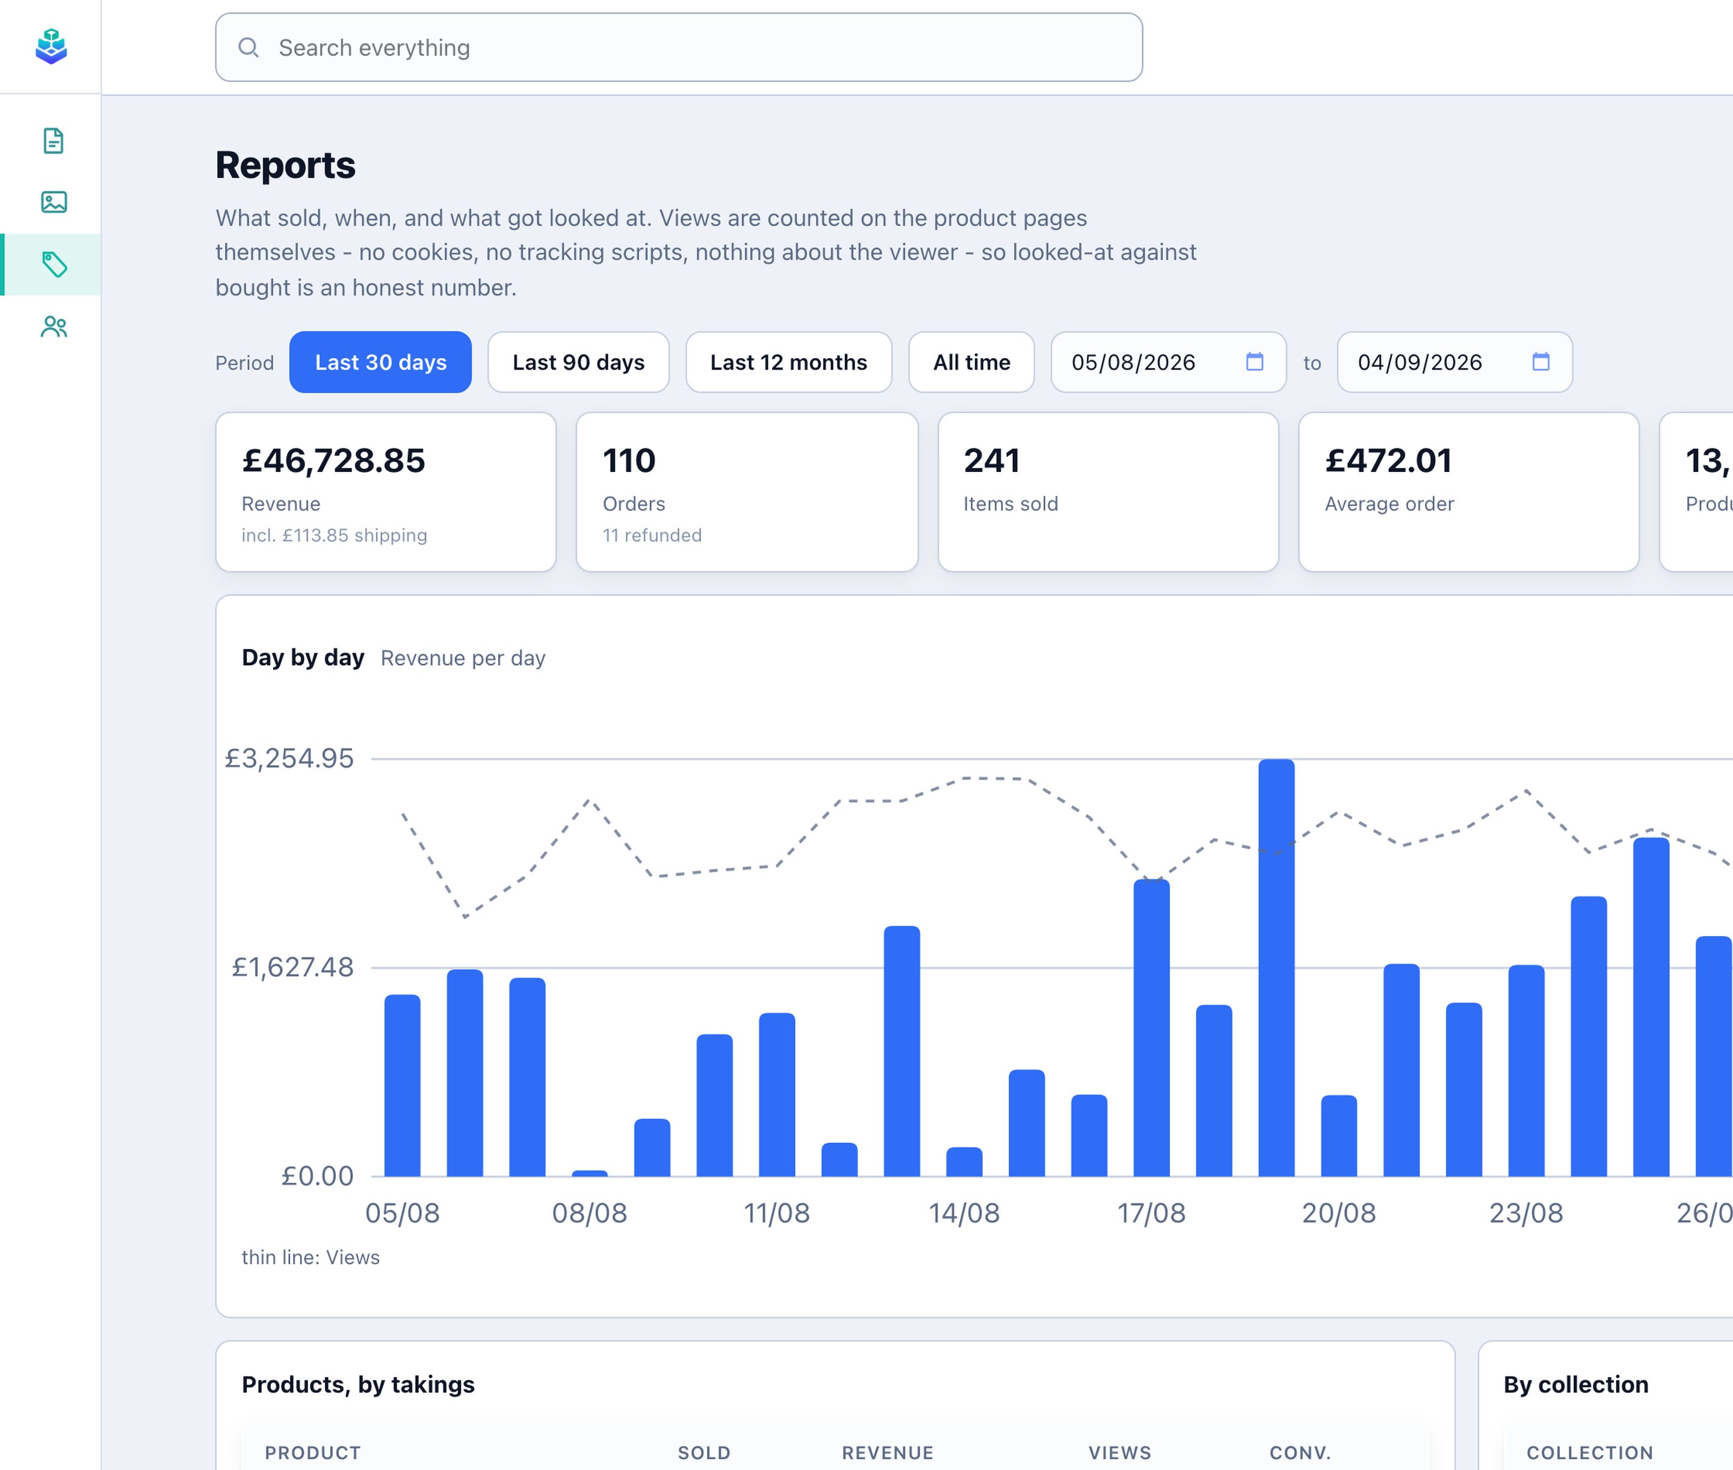Focus the Search everything field

coord(678,48)
